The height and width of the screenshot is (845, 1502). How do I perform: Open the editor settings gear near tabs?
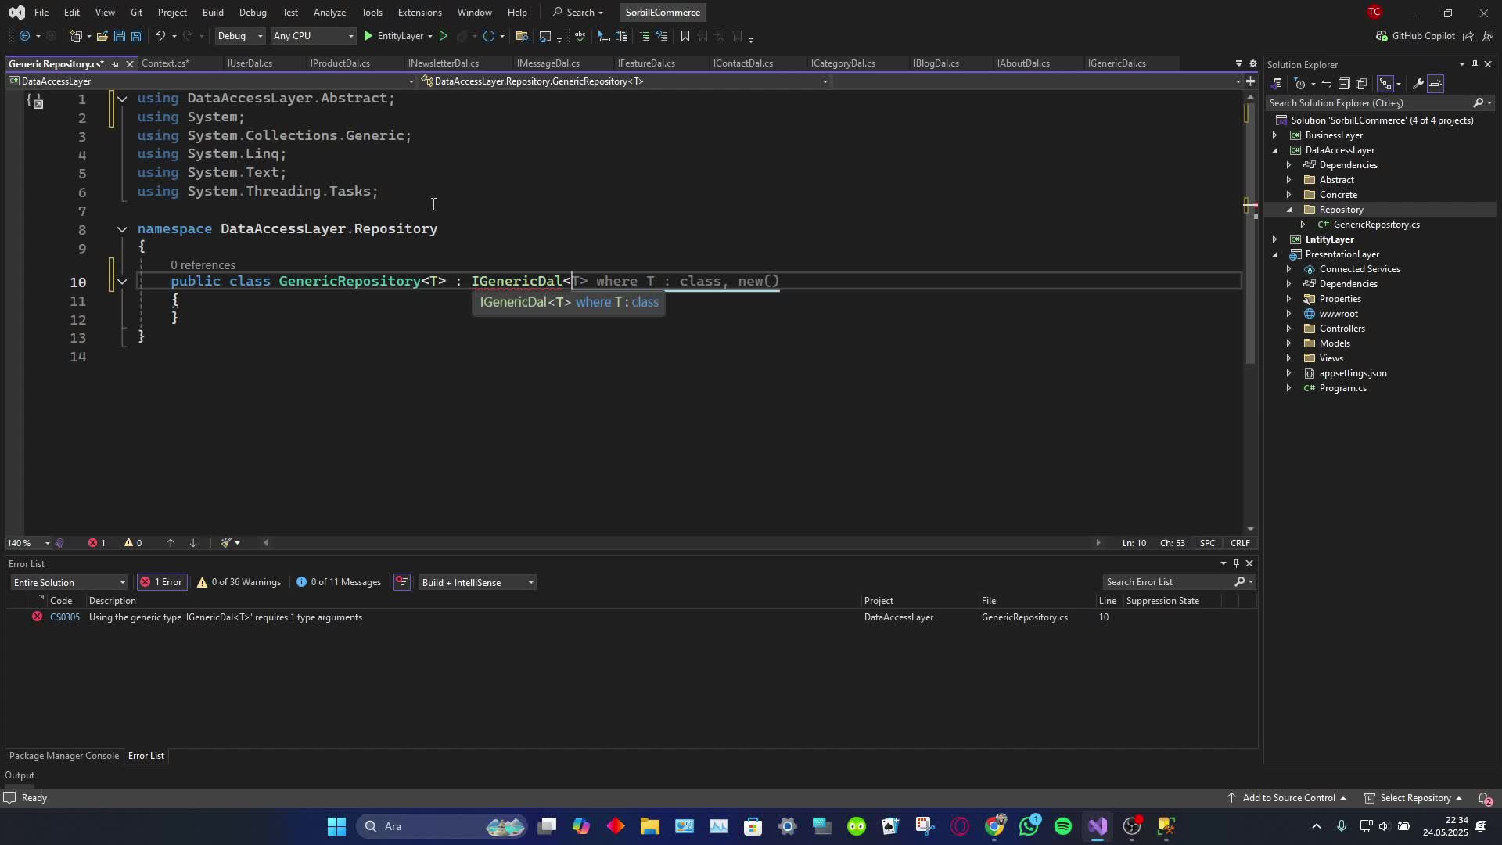click(1252, 63)
